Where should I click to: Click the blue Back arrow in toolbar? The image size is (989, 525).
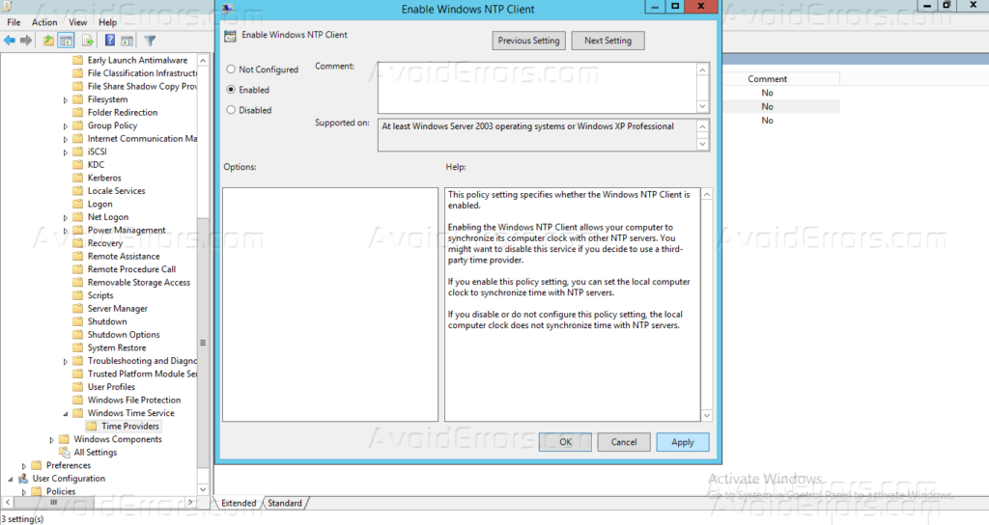pyautogui.click(x=10, y=41)
